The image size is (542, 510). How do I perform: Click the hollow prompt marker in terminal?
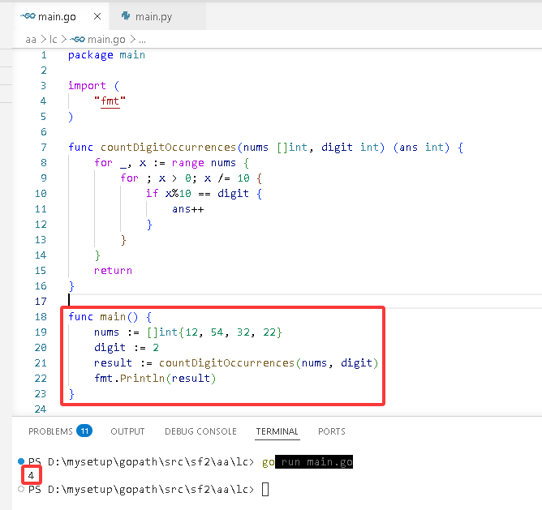click(21, 489)
